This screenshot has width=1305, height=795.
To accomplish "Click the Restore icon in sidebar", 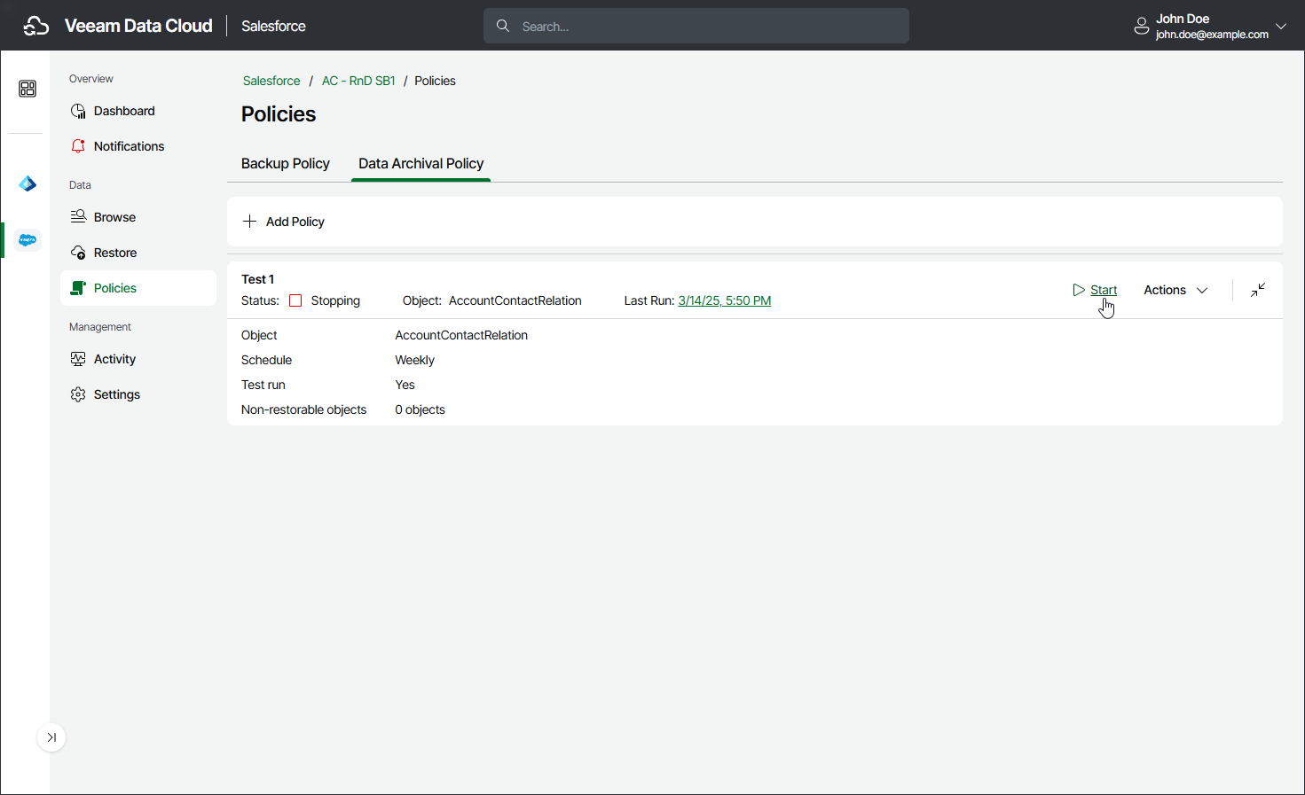I will click(78, 253).
